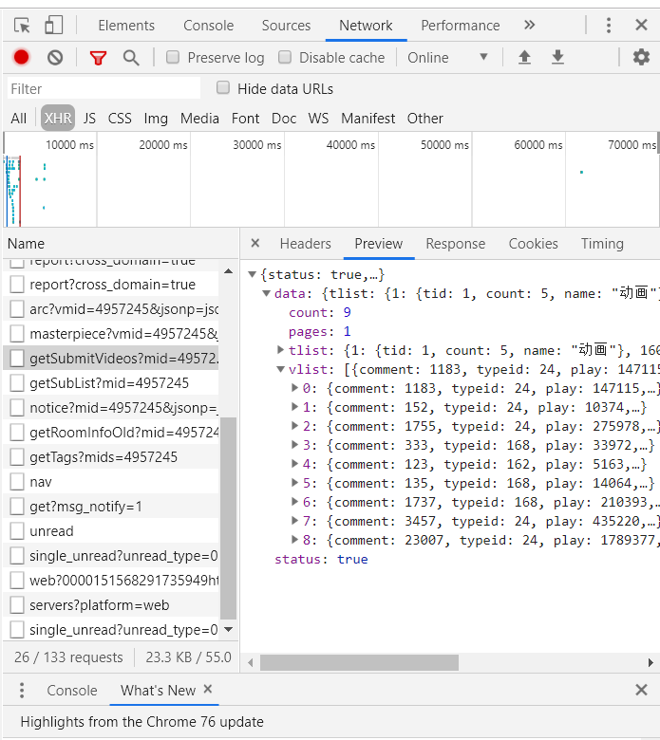Close the What's New tab
660x740 pixels.
coord(207,689)
